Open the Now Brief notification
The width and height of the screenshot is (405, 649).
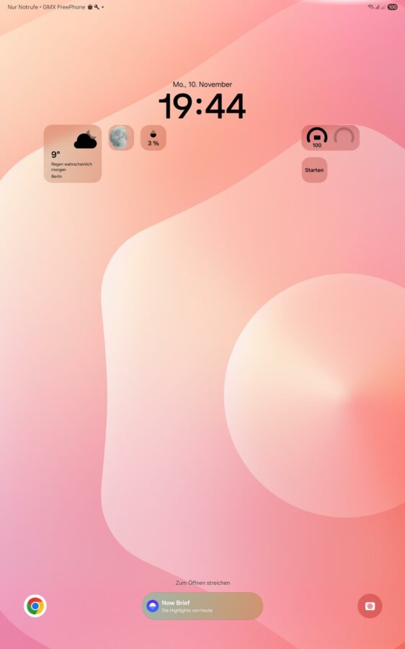tap(202, 606)
